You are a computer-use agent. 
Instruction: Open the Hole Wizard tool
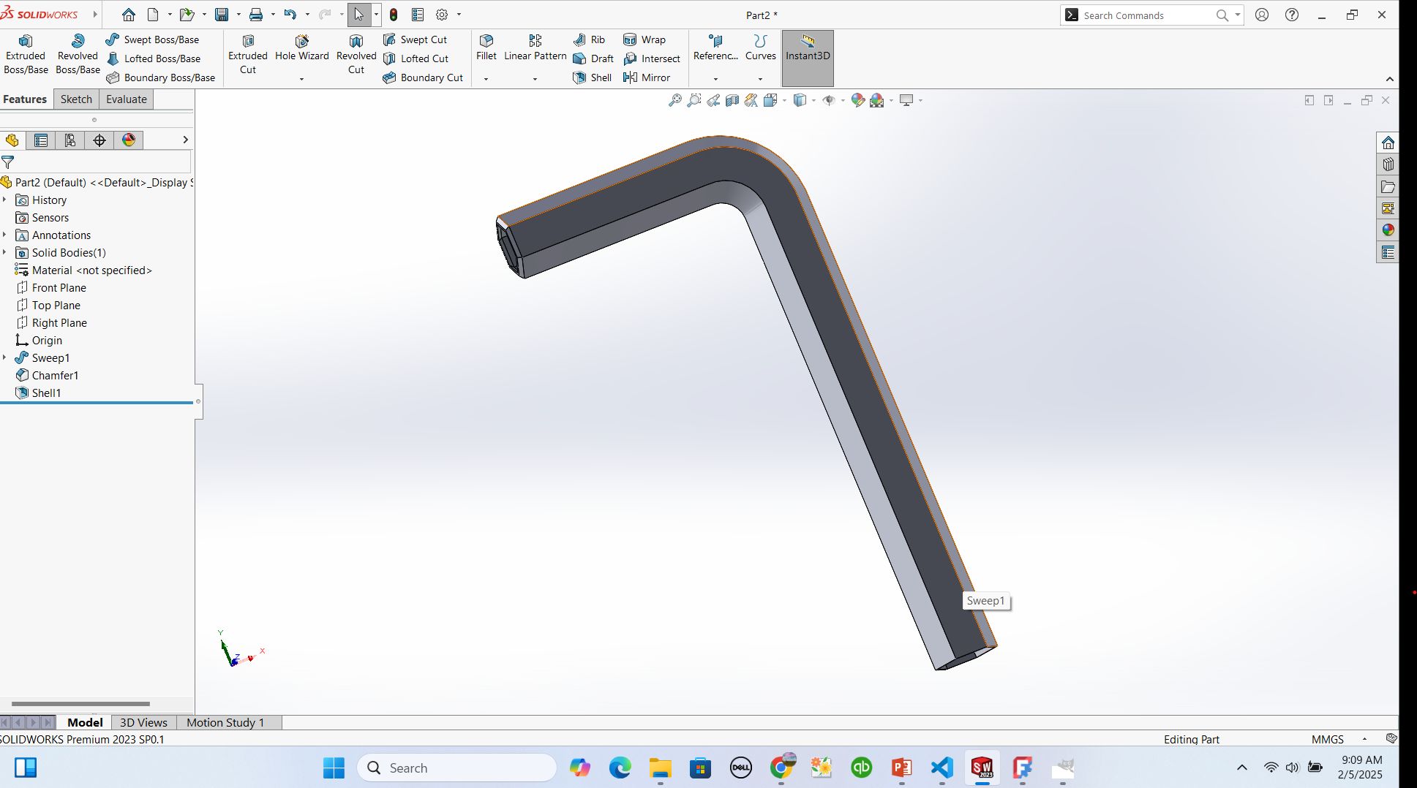point(302,48)
